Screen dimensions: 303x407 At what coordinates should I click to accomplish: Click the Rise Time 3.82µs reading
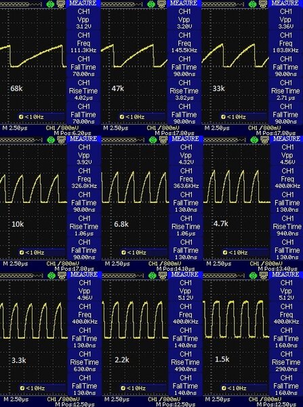click(x=184, y=98)
